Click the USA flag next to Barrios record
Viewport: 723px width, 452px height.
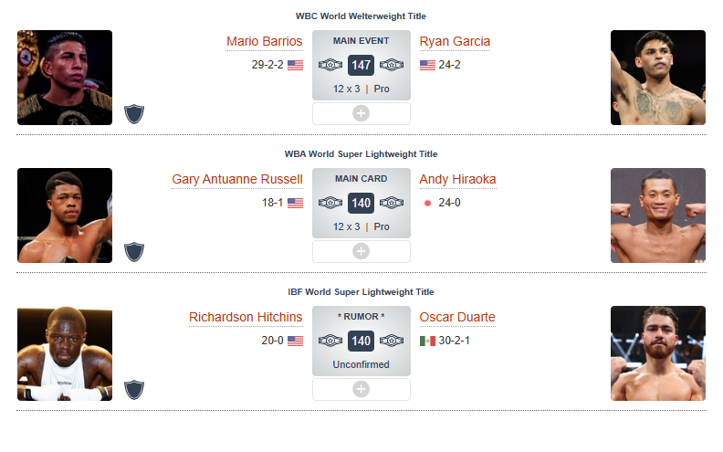coord(295,65)
